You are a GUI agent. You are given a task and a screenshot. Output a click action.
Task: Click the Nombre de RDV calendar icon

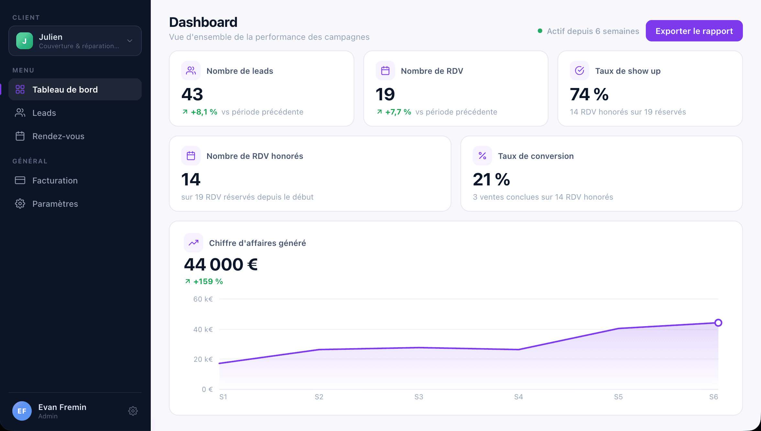[385, 71]
